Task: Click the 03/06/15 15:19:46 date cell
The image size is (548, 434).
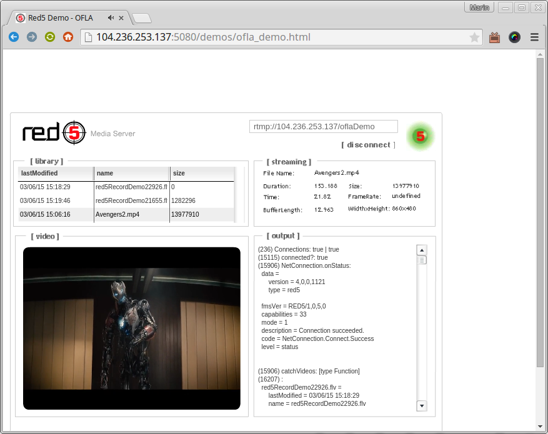Action: click(45, 201)
